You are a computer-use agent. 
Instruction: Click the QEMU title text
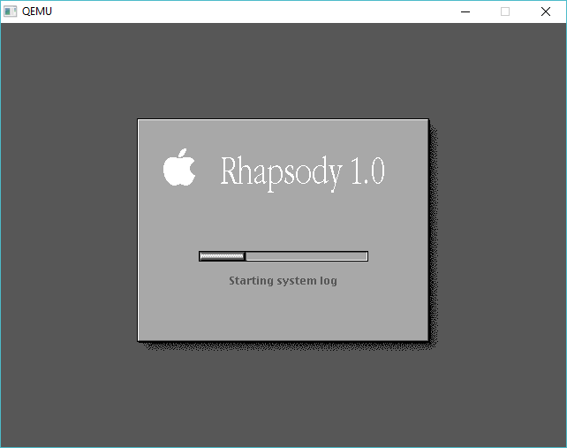[x=37, y=11]
